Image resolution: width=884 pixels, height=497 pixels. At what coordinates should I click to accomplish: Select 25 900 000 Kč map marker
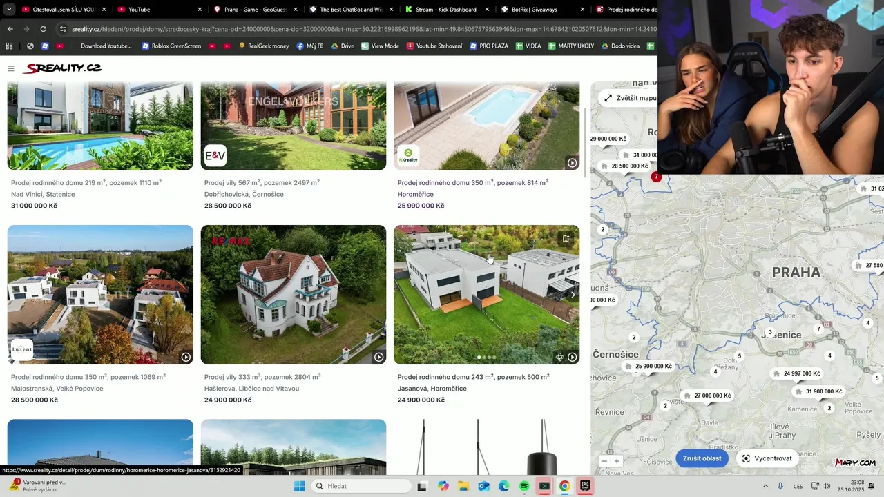tap(647, 367)
